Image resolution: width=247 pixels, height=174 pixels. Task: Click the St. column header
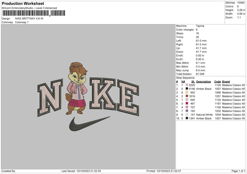pos(193,82)
